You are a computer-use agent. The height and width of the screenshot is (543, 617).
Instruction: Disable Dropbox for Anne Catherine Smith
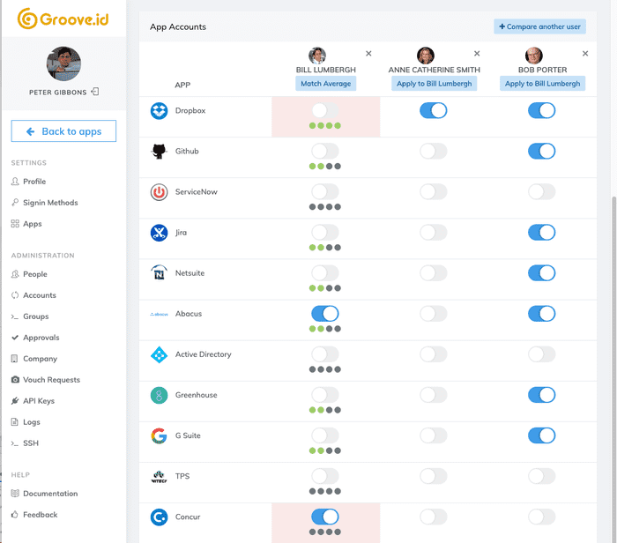click(x=434, y=110)
